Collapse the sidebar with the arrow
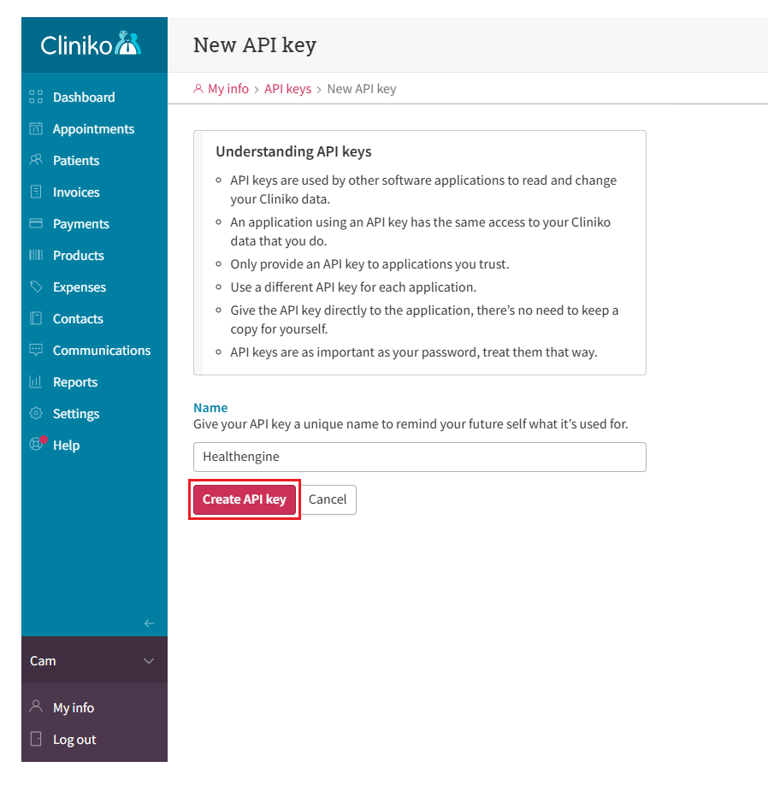 tap(150, 623)
